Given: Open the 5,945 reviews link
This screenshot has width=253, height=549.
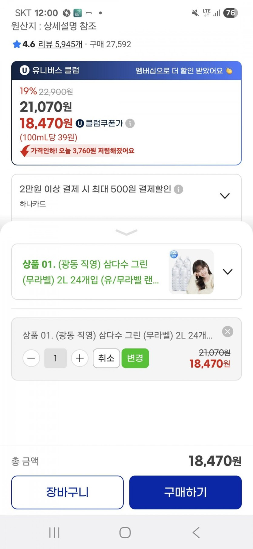Looking at the screenshot, I should point(60,44).
